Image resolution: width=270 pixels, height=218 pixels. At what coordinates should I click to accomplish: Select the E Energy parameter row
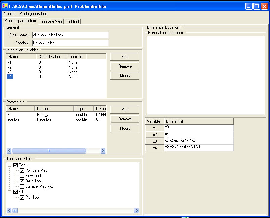56,115
